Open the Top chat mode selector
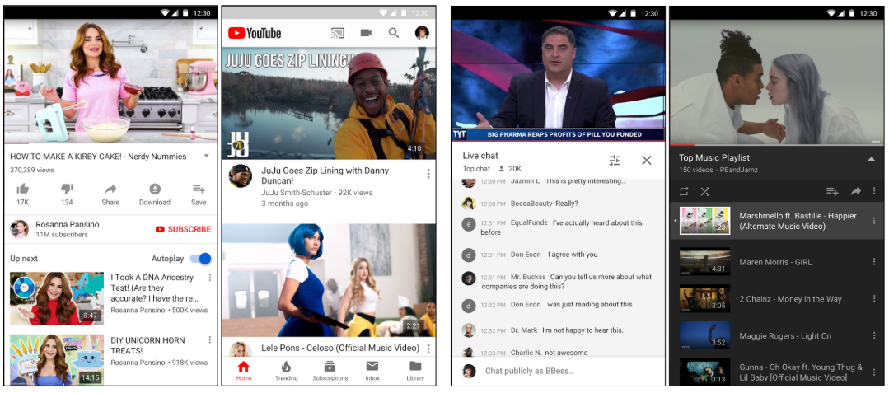 point(476,169)
